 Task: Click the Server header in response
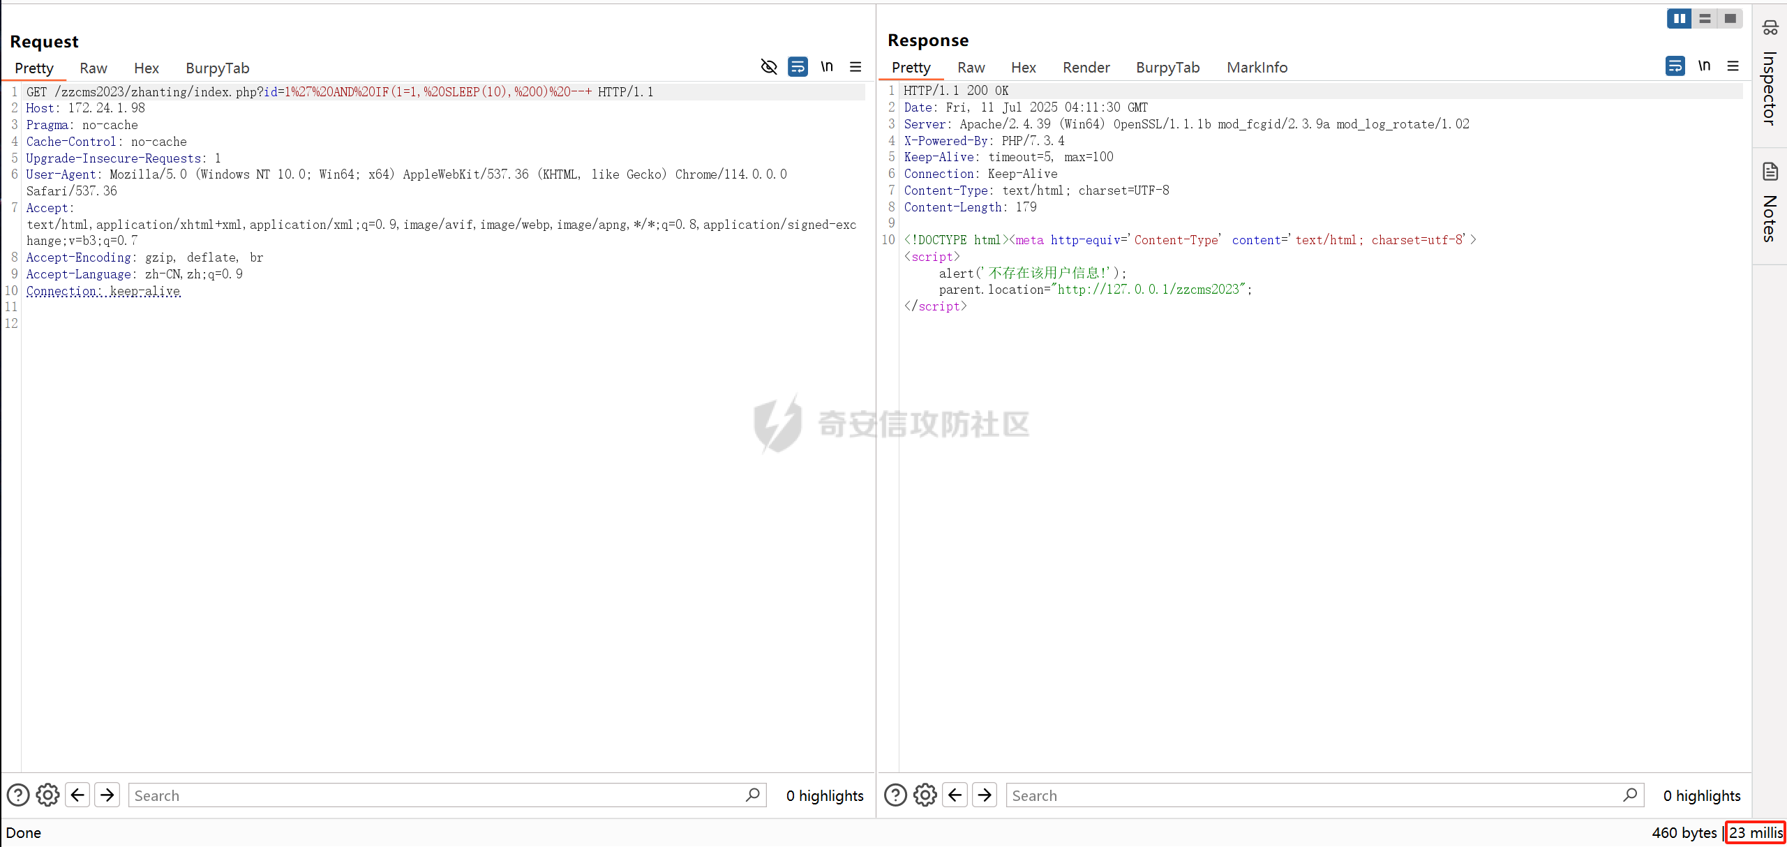[1187, 124]
